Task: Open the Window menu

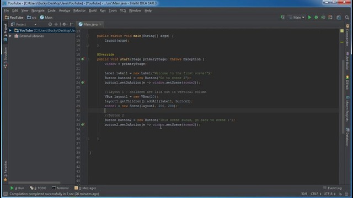Action: [x=135, y=10]
